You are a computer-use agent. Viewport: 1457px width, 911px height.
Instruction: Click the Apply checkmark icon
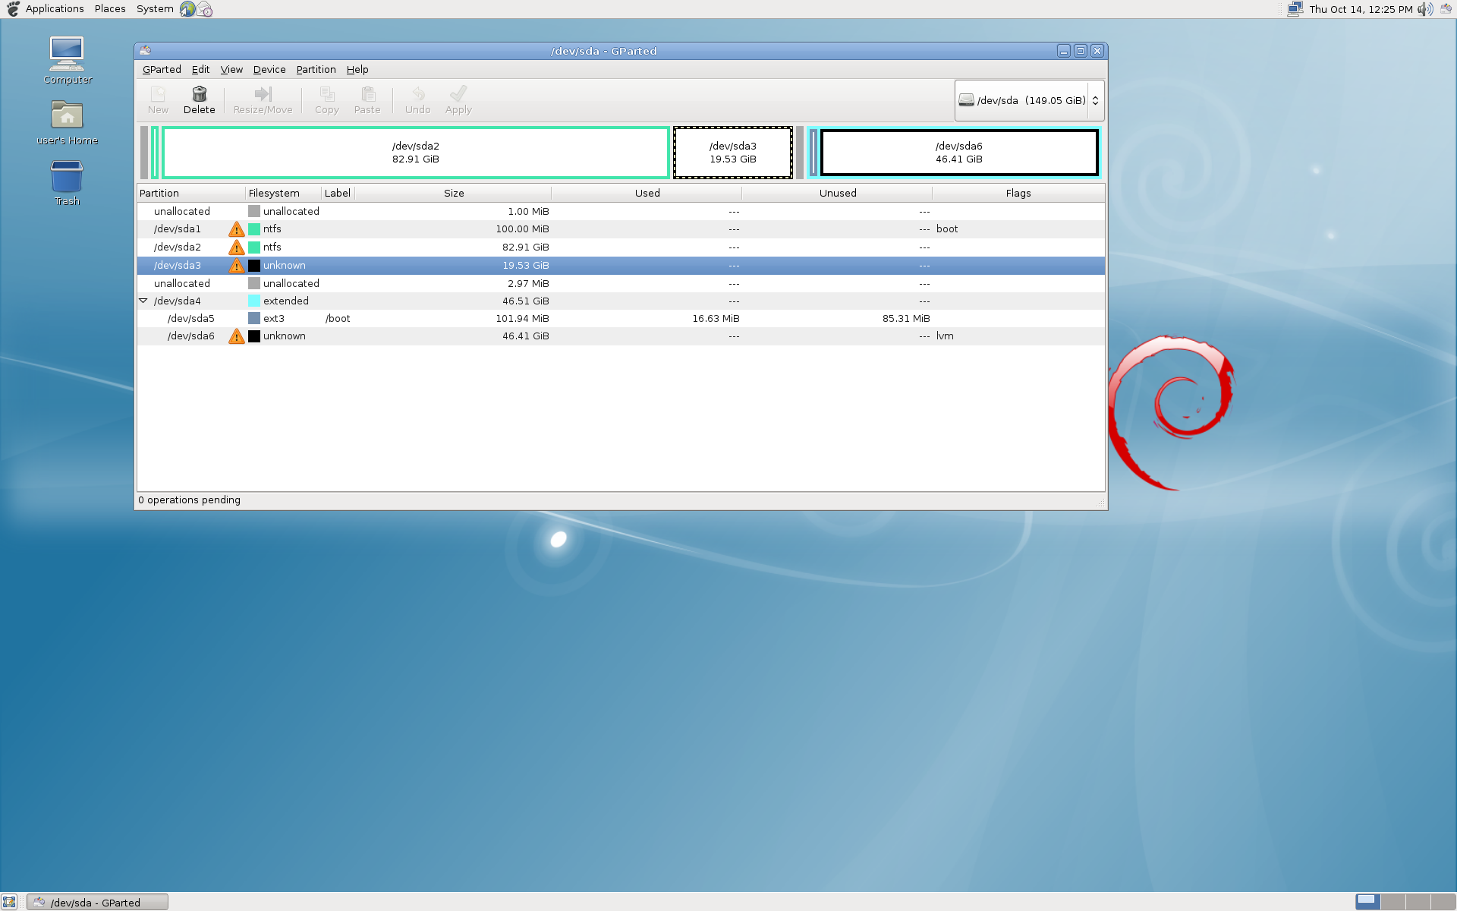tap(458, 94)
